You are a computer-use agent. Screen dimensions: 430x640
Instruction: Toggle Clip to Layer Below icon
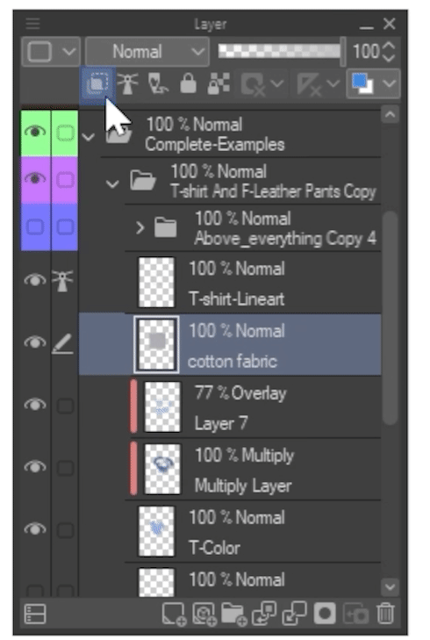97,83
